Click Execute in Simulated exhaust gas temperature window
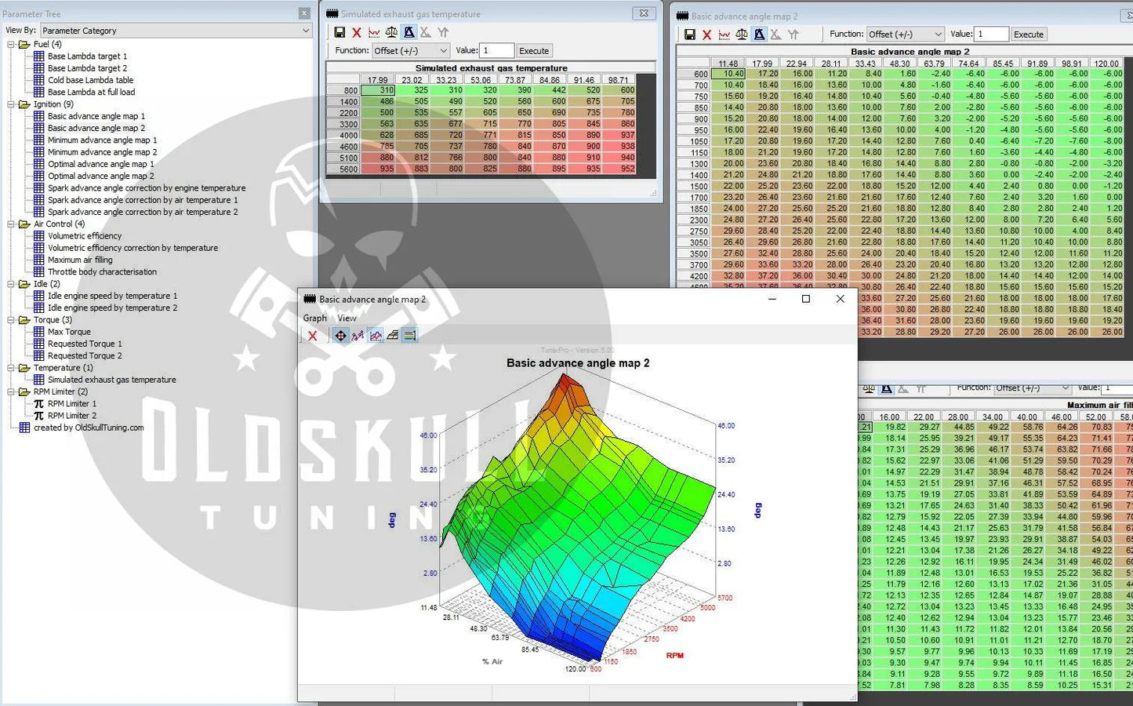 pyautogui.click(x=534, y=51)
